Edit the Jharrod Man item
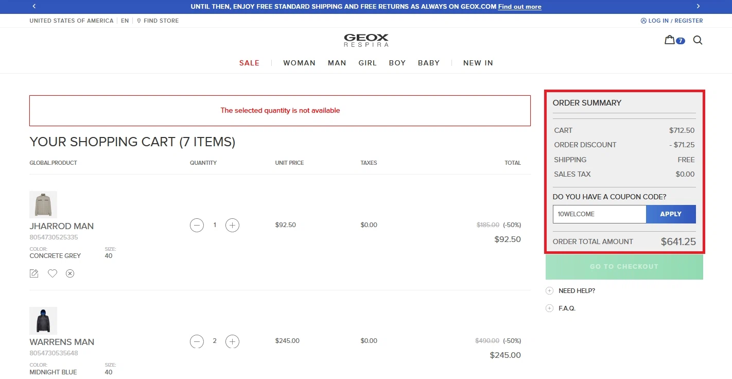Viewport: 732px width, 379px height. (34, 273)
